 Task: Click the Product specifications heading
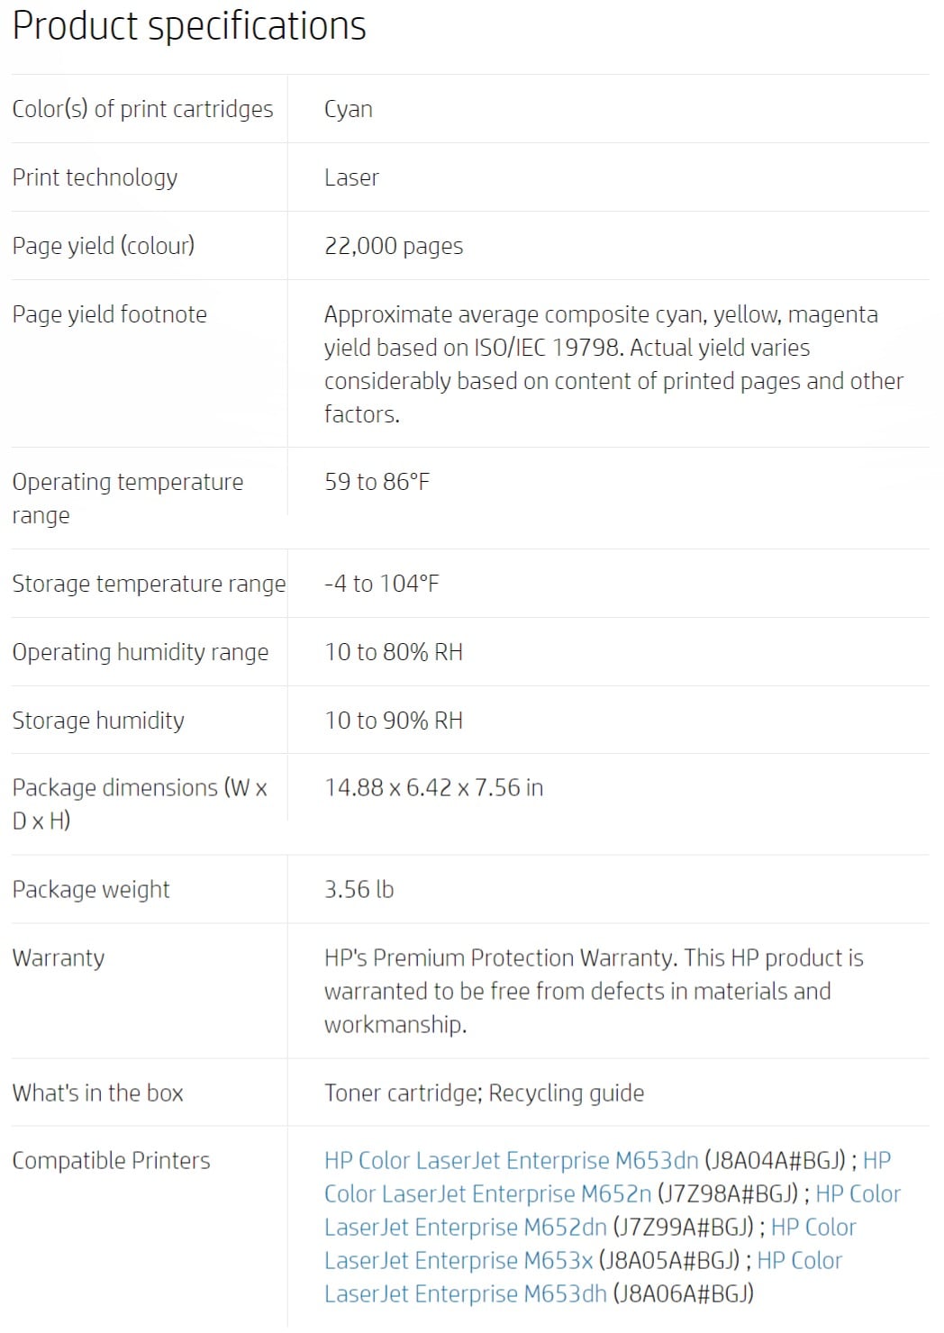189,26
